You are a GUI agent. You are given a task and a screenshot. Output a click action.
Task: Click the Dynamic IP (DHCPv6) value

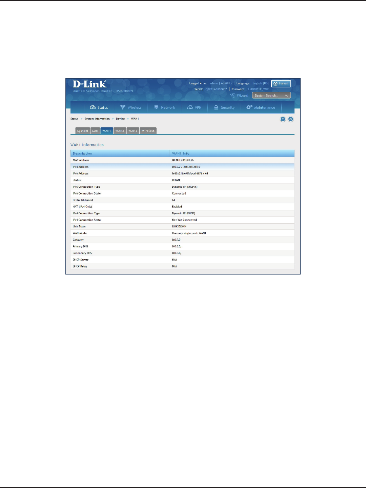pos(185,187)
